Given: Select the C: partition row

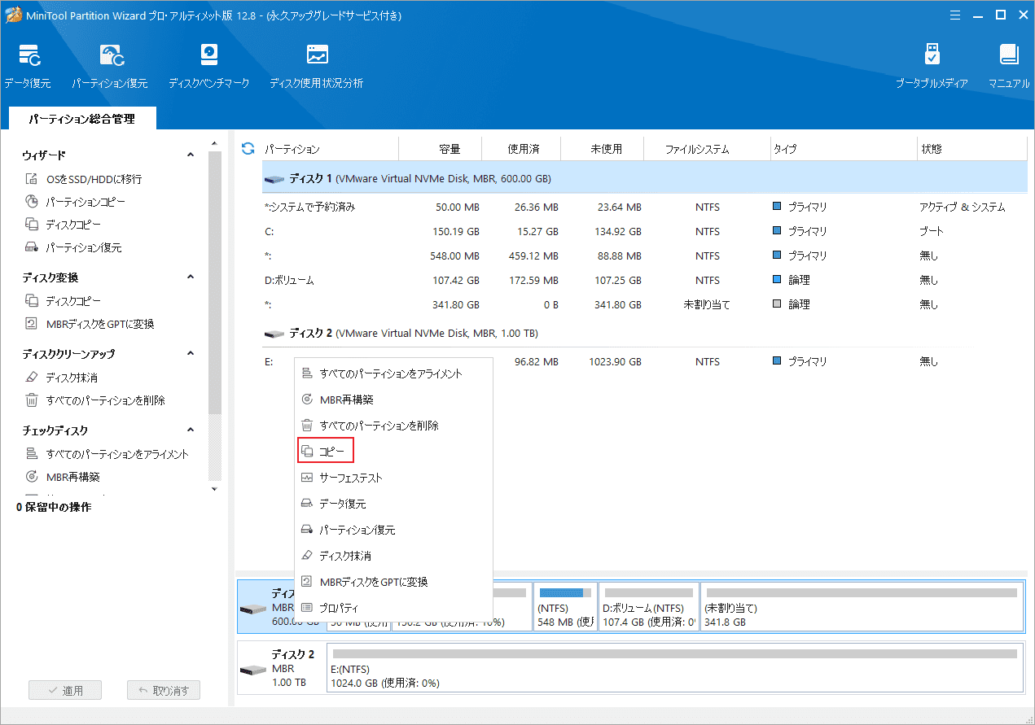Looking at the screenshot, I should click(x=644, y=231).
